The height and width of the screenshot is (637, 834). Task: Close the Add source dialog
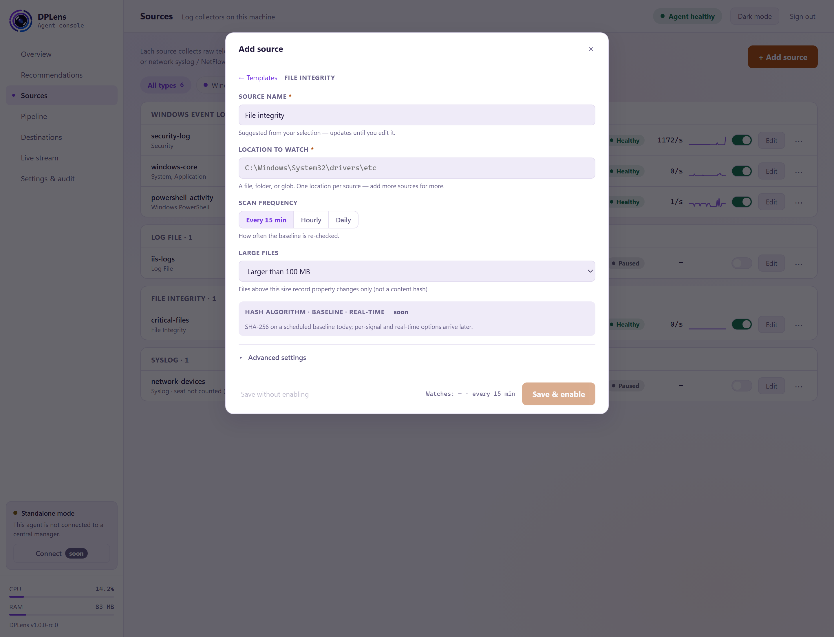point(590,49)
